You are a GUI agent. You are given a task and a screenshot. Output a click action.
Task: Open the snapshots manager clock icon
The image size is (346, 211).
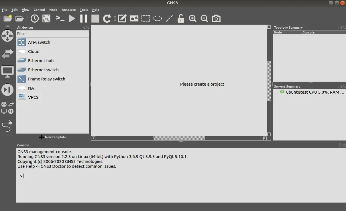pyautogui.click(x=35, y=19)
